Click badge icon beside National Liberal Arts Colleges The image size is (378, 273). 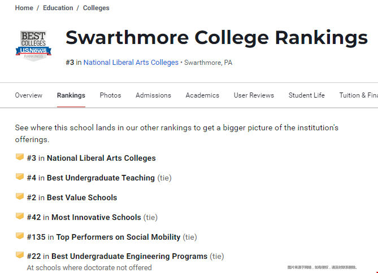pos(20,157)
